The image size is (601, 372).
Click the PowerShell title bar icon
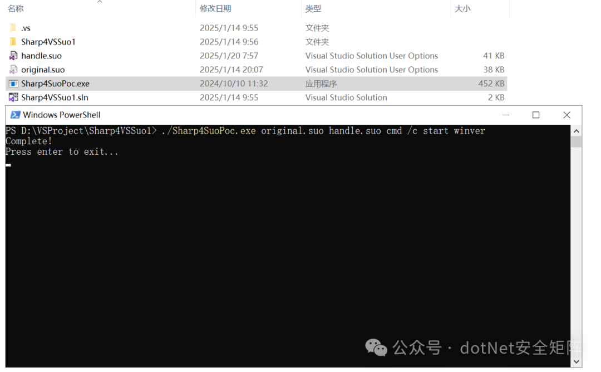coord(16,115)
